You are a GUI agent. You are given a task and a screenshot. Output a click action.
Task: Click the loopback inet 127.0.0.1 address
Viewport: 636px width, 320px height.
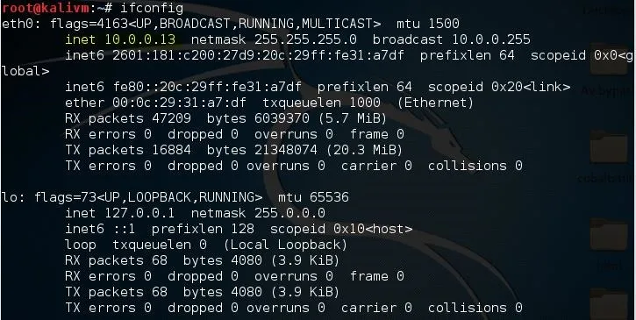pos(119,213)
